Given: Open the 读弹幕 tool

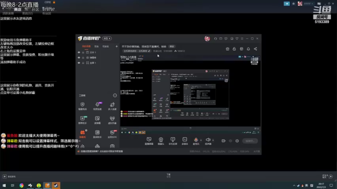Looking at the screenshot, I should 97,120.
